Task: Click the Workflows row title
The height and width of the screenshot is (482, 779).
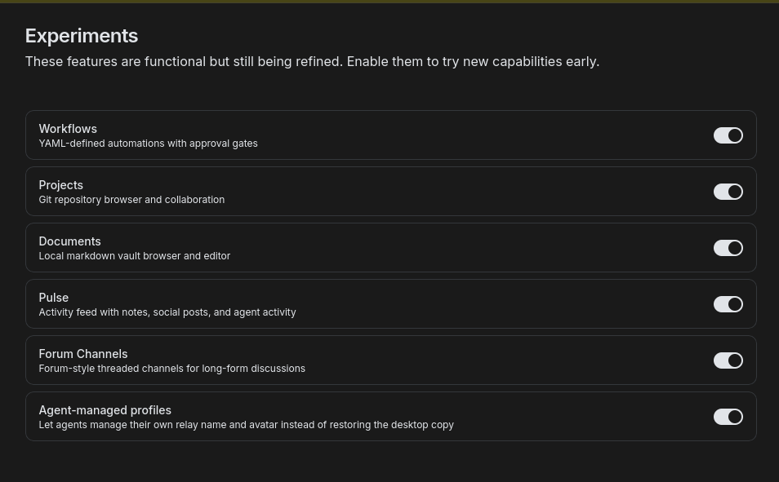Action: click(68, 129)
